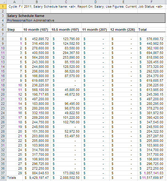
Task: Select row 38 header
Action: pos(3,178)
